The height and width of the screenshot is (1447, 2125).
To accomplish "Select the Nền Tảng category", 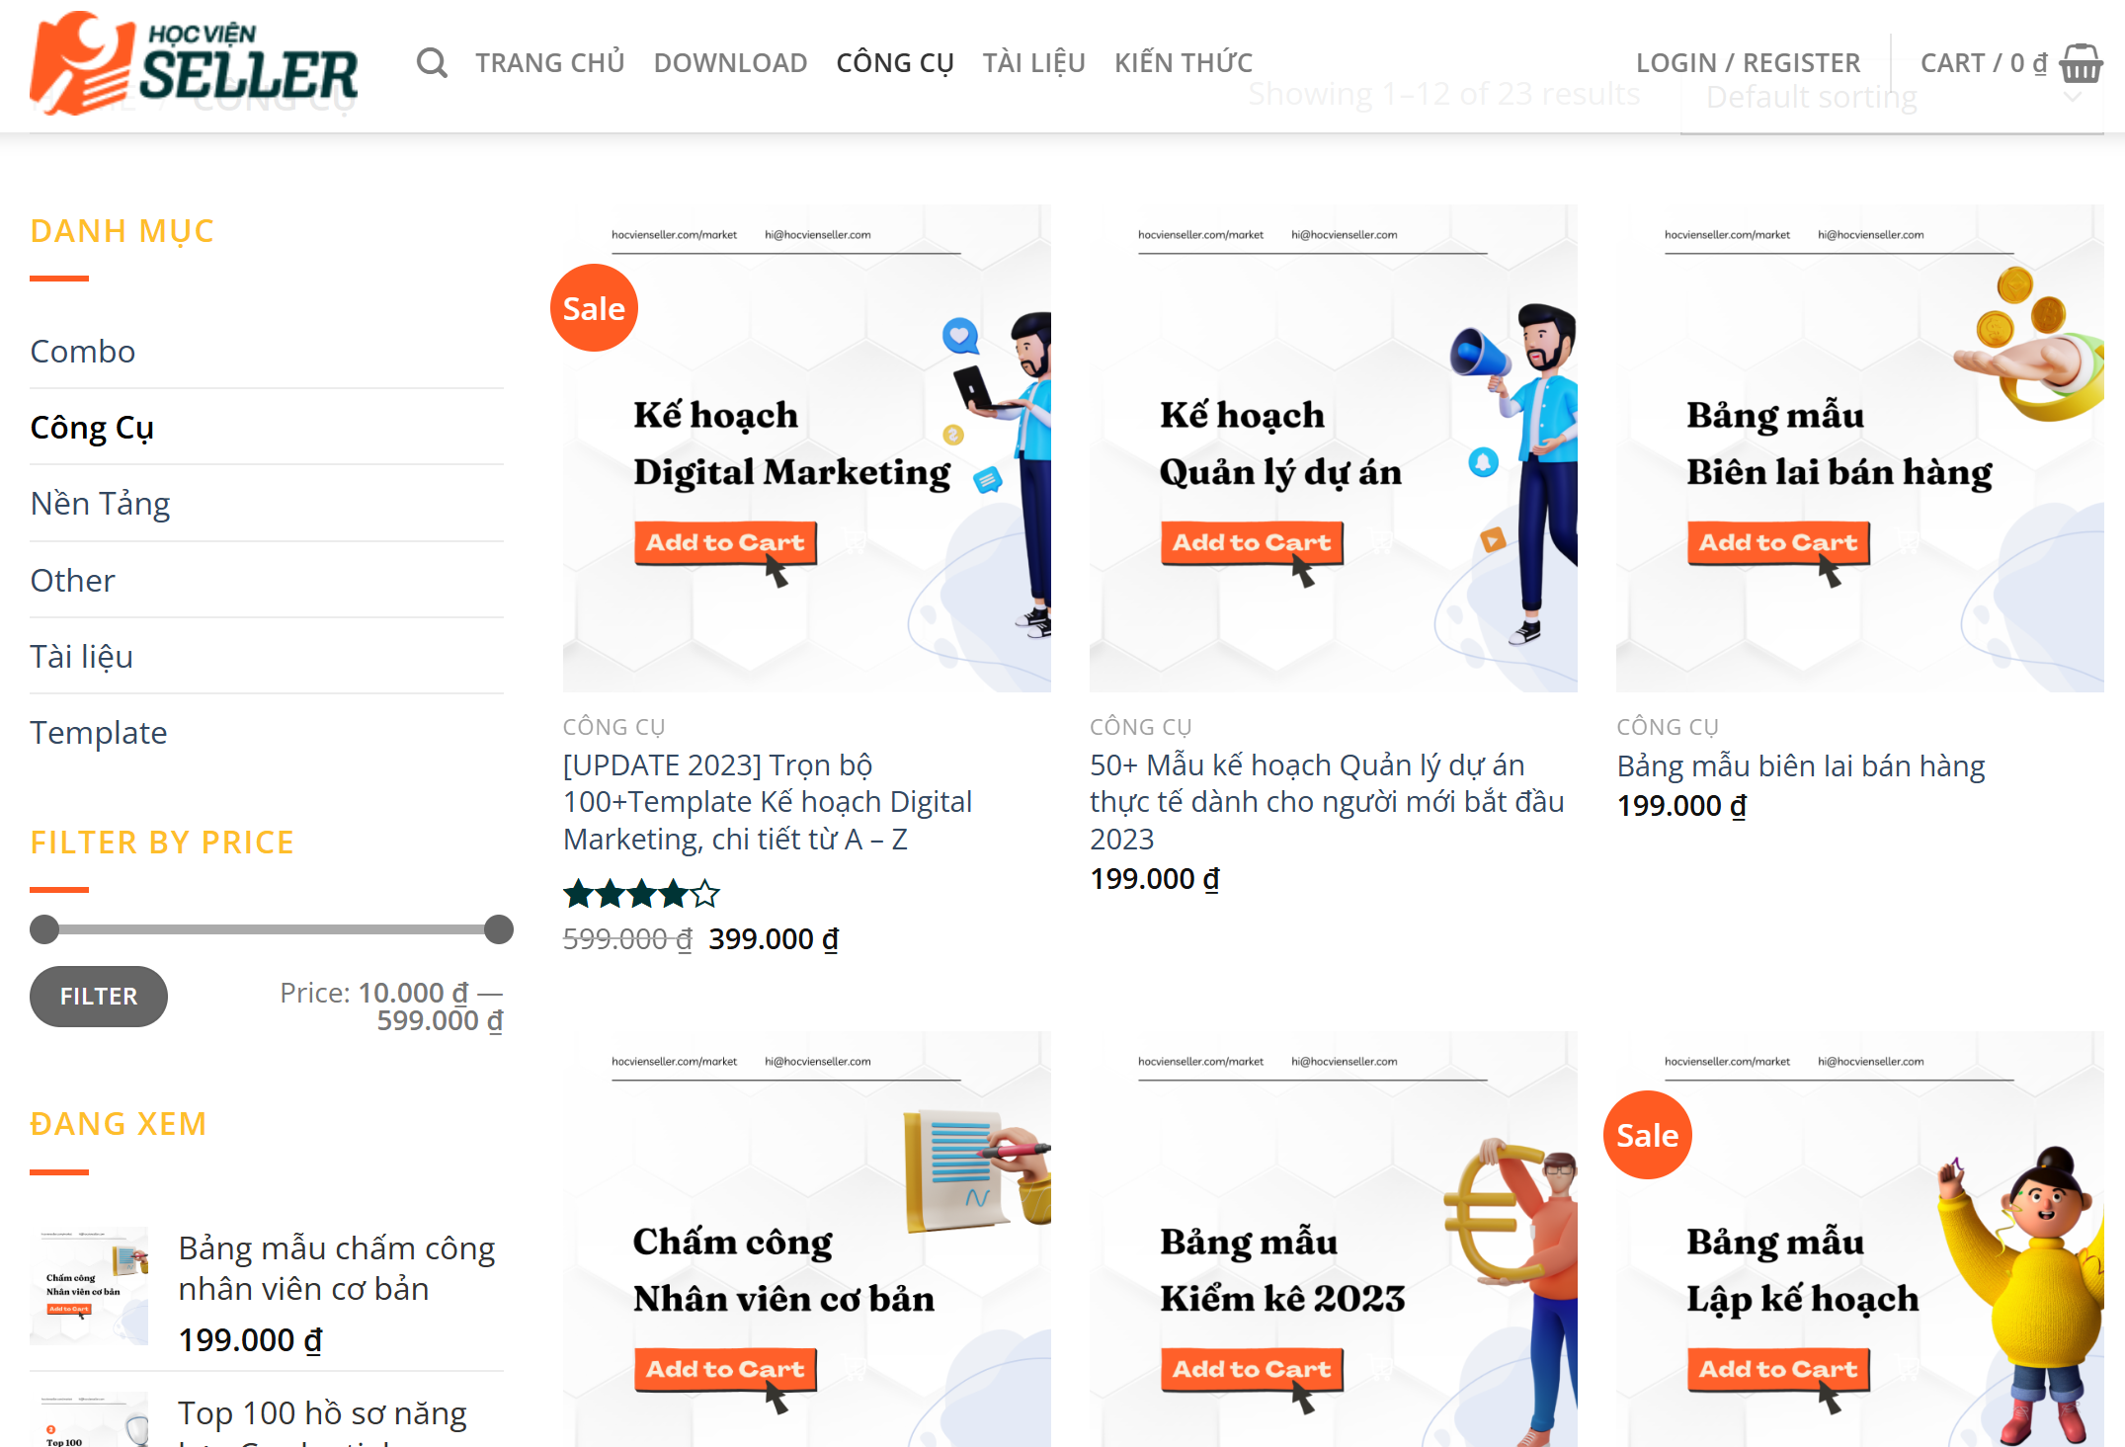I will pos(100,504).
